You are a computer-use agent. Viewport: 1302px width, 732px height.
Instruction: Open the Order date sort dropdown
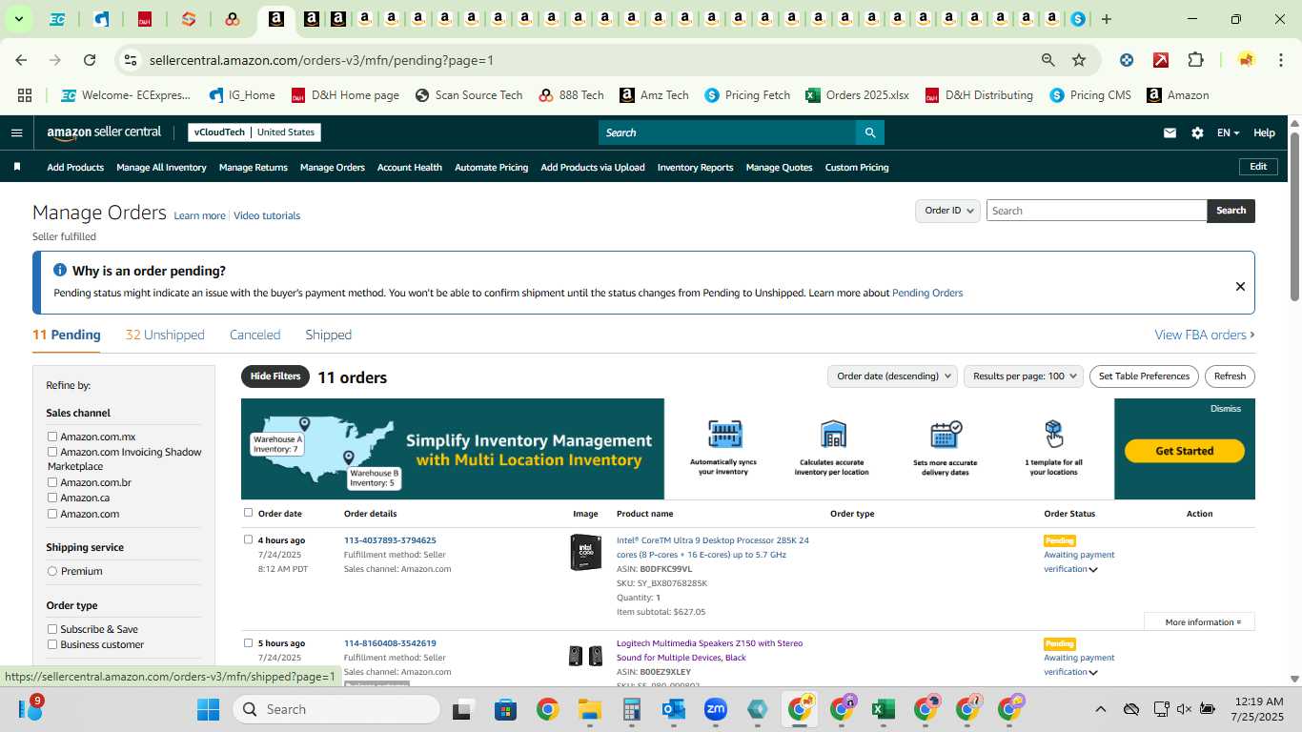tap(892, 376)
